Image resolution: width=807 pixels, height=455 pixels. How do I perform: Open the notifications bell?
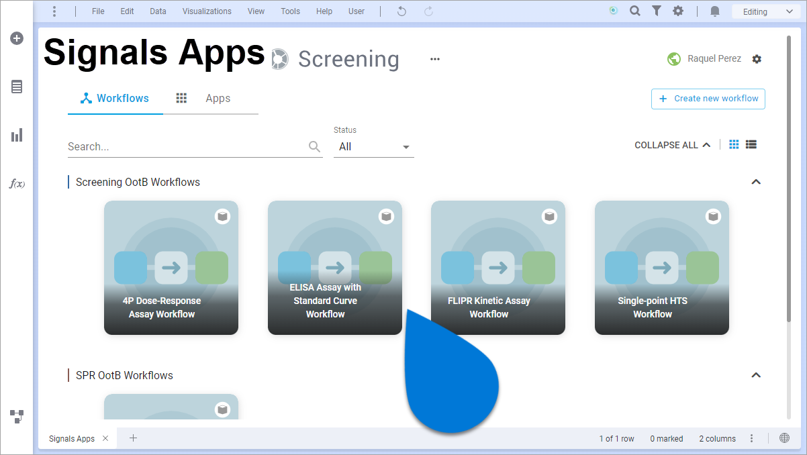(x=714, y=11)
